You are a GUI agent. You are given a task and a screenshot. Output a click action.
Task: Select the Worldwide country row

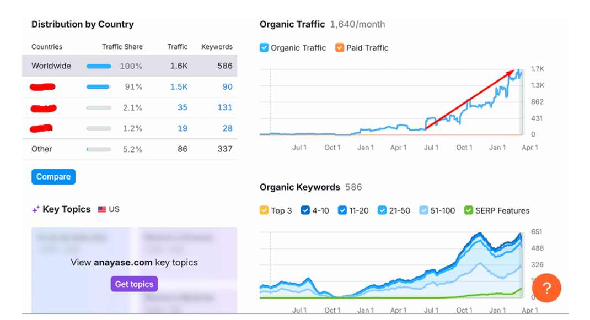(x=51, y=66)
